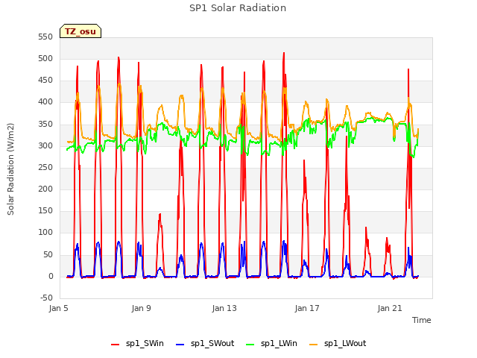
Task: Click the TZ_osu annotation label
Action: (80, 31)
